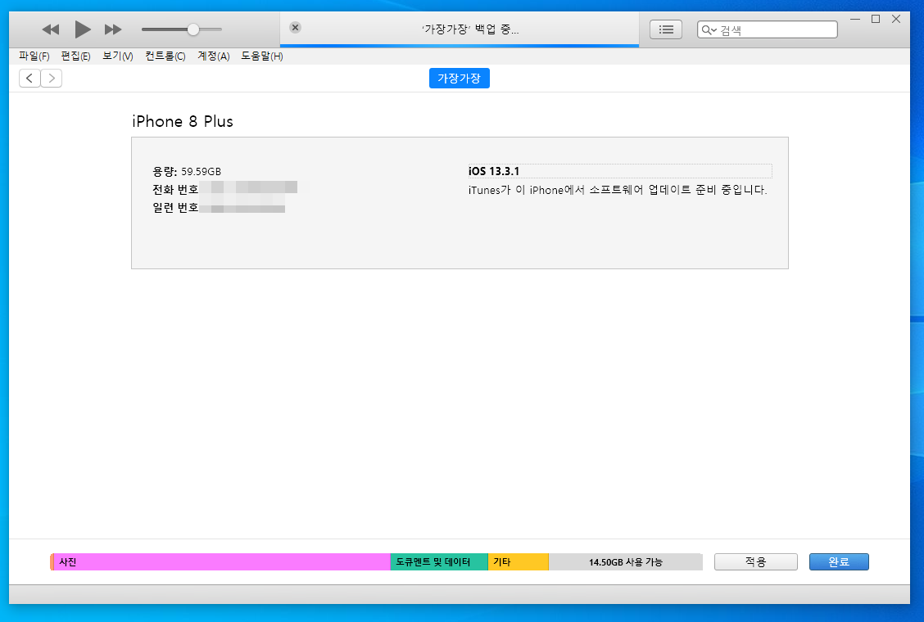Click the 적용 apply button
The height and width of the screenshot is (622, 924).
tap(755, 562)
